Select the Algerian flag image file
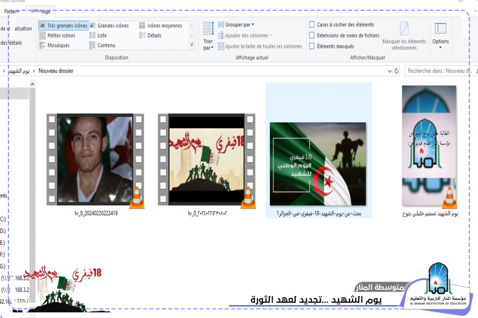 coord(318,164)
